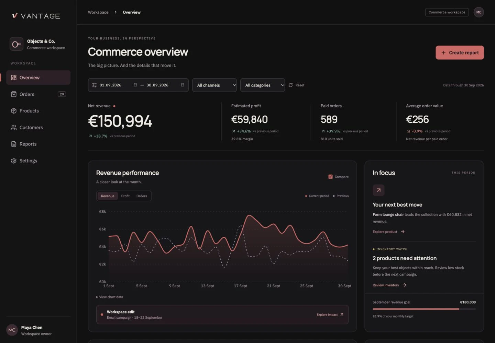Click the Vantage logo
The height and width of the screenshot is (343, 495).
pyautogui.click(x=36, y=16)
